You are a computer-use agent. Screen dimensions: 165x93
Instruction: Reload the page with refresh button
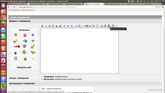14,7
